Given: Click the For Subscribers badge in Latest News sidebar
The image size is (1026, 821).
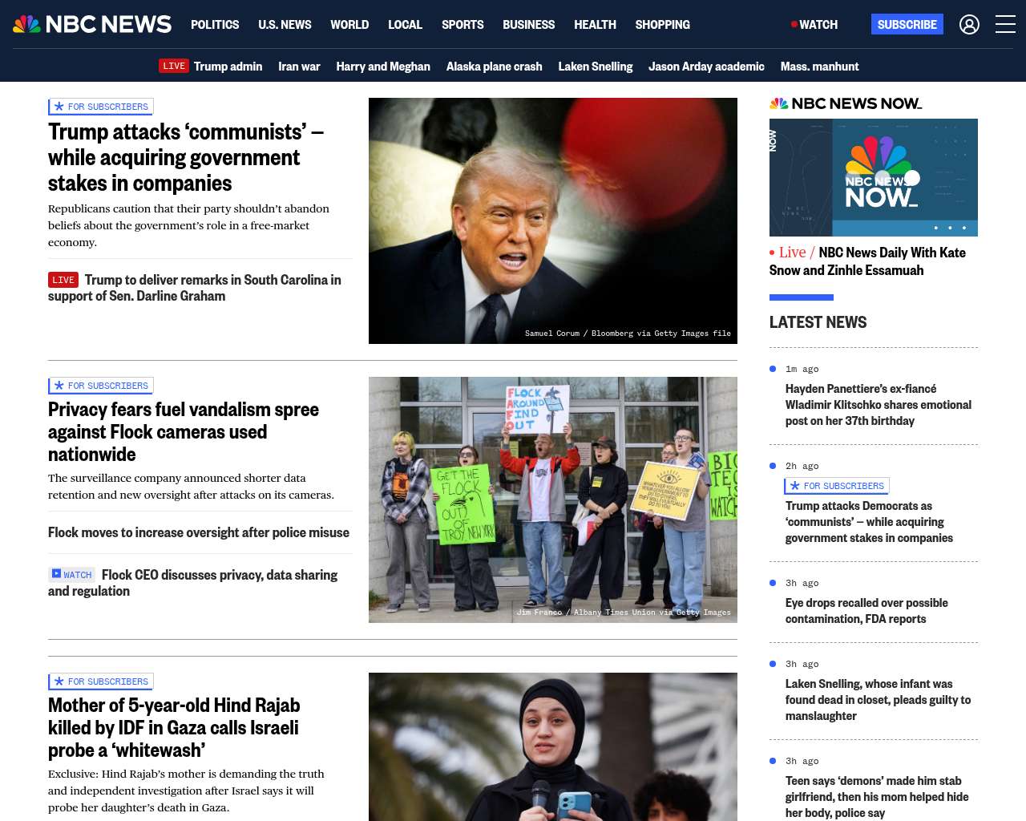Looking at the screenshot, I should [837, 486].
